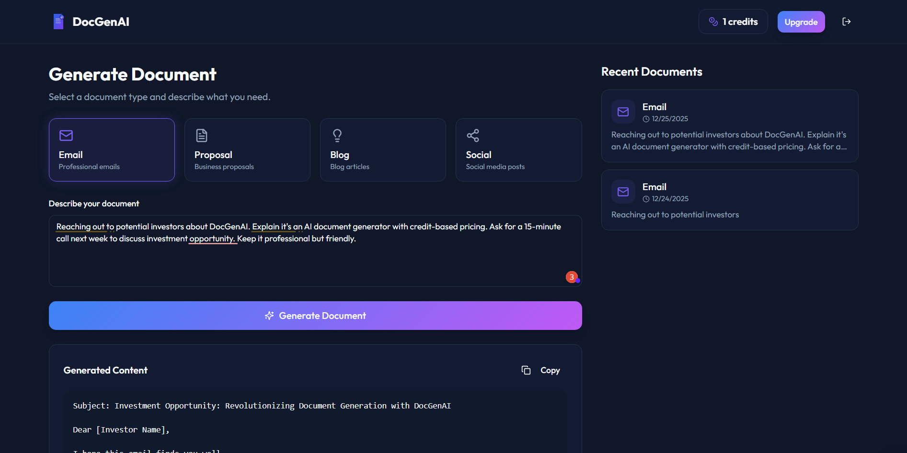This screenshot has height=453, width=907.
Task: Click the "Reaching out to potential investors" preview in 12/24/2025 card
Action: tap(675, 215)
